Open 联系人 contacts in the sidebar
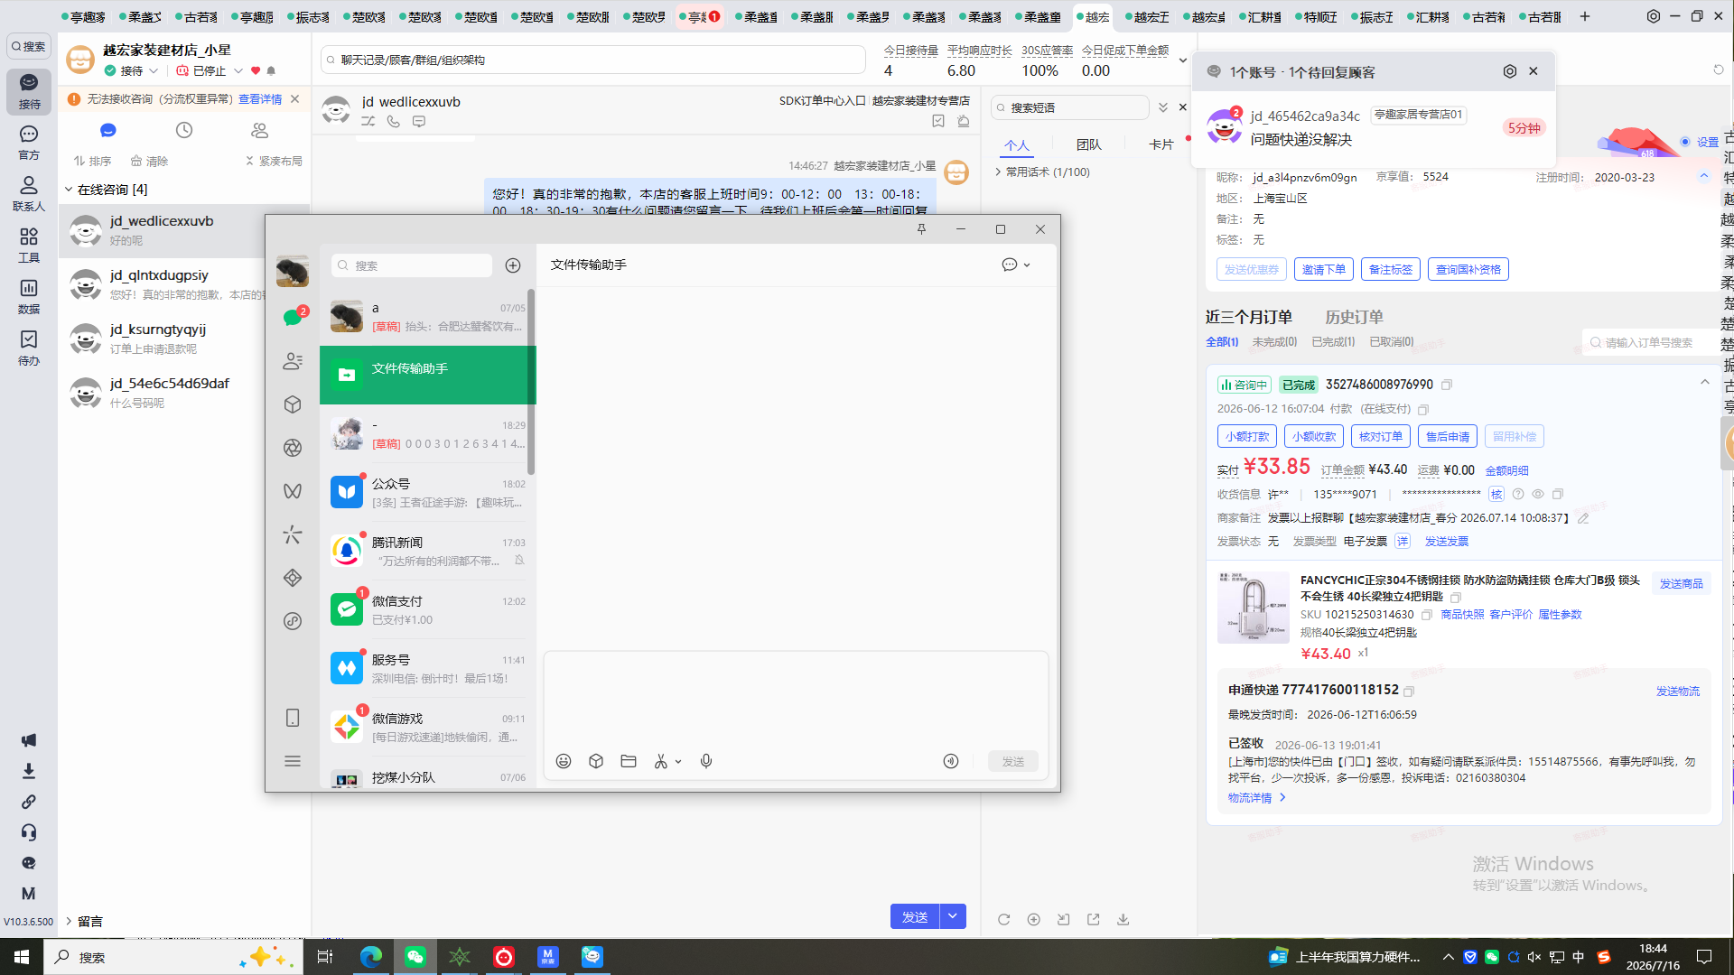 29,194
